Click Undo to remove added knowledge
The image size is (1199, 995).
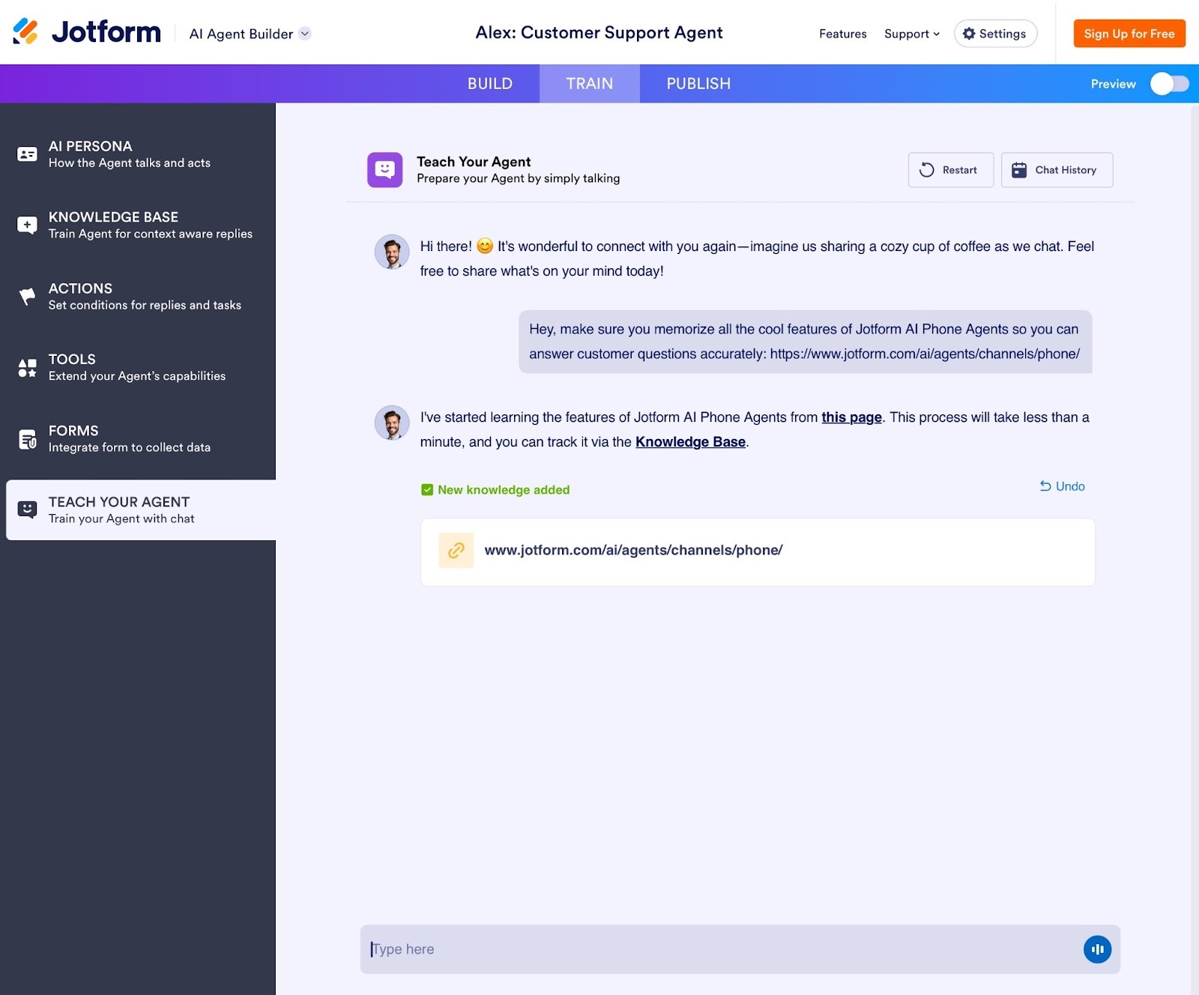click(1061, 486)
